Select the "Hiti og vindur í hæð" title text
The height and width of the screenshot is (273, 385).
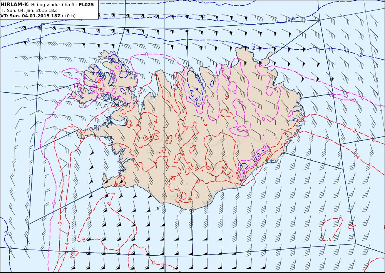[x=52, y=5]
